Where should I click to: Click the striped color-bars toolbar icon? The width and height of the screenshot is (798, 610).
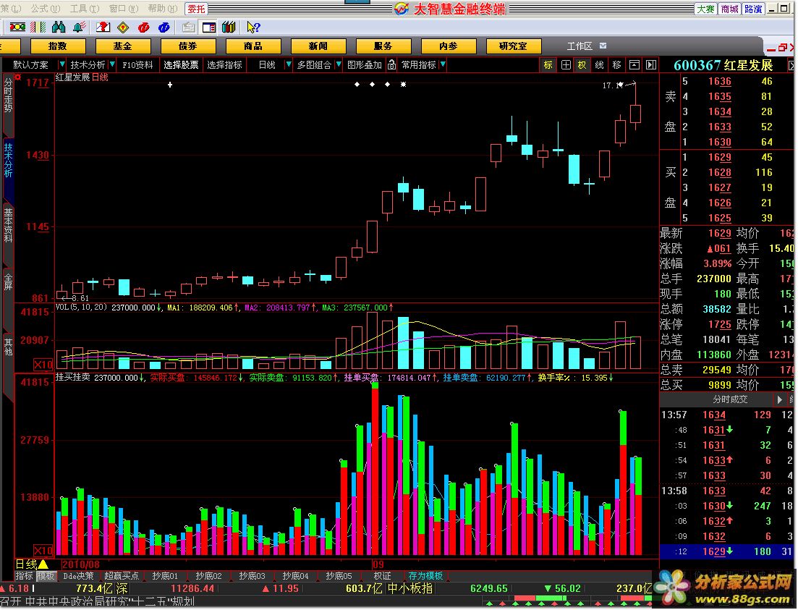coord(38,27)
